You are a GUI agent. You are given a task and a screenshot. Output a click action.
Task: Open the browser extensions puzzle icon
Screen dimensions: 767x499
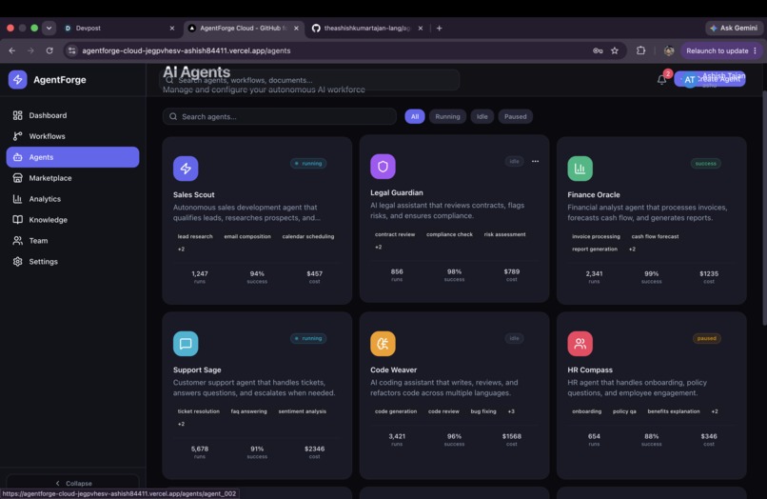(640, 50)
